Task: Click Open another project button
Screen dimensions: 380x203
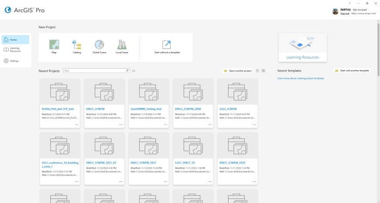Action: click(238, 71)
